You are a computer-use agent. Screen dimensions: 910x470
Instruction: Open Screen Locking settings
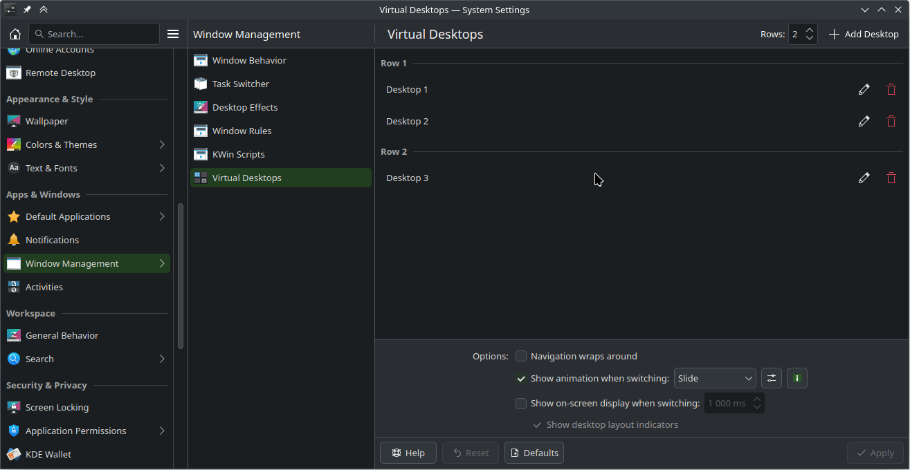(87, 407)
